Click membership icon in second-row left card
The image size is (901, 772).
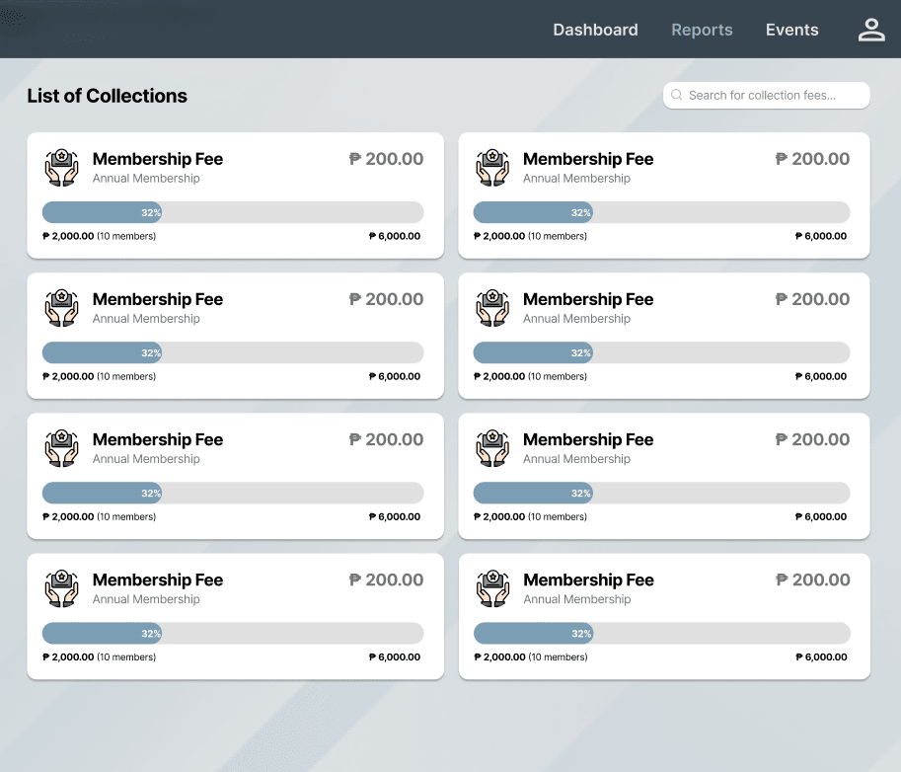61,308
